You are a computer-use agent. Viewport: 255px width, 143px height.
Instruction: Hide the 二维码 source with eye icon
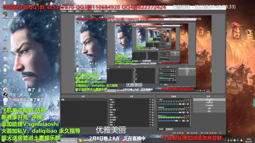click(x=150, y=102)
